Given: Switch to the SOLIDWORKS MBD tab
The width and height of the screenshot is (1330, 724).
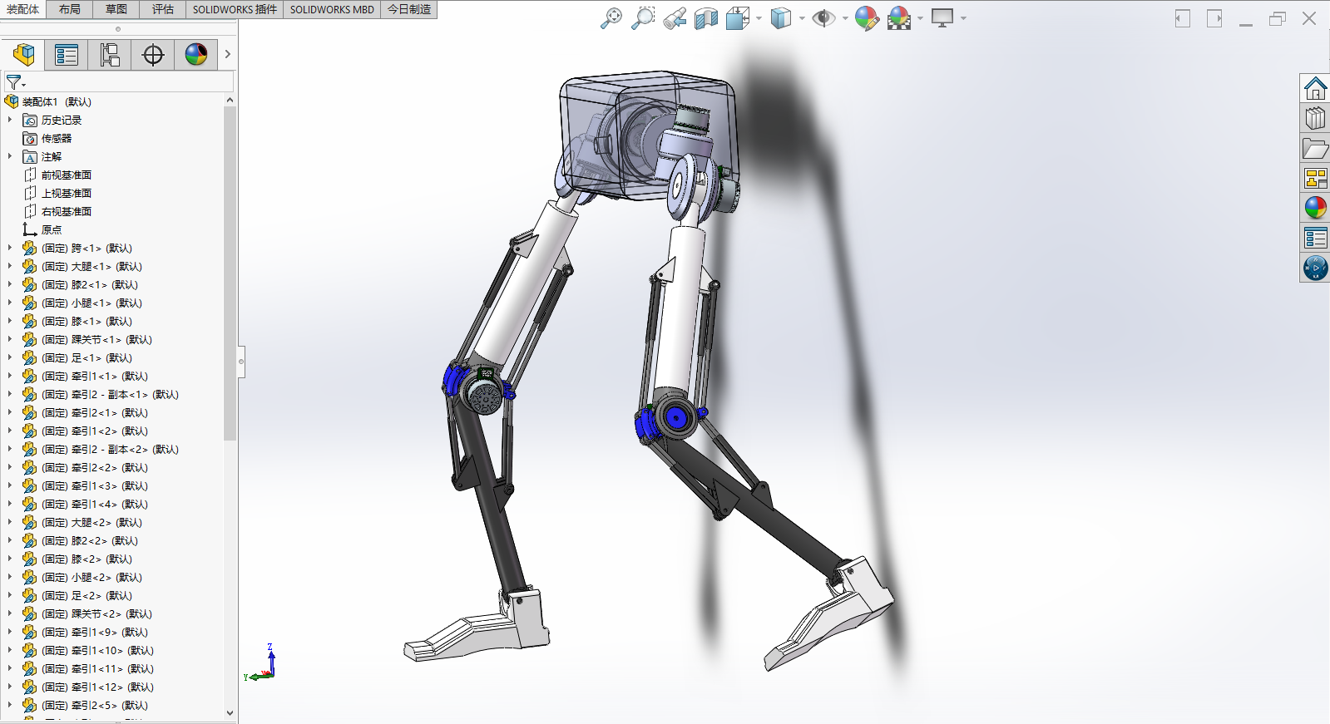Looking at the screenshot, I should [x=332, y=9].
